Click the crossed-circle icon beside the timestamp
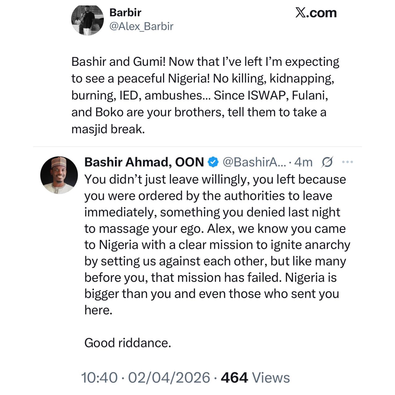The width and height of the screenshot is (395, 395). point(327,161)
